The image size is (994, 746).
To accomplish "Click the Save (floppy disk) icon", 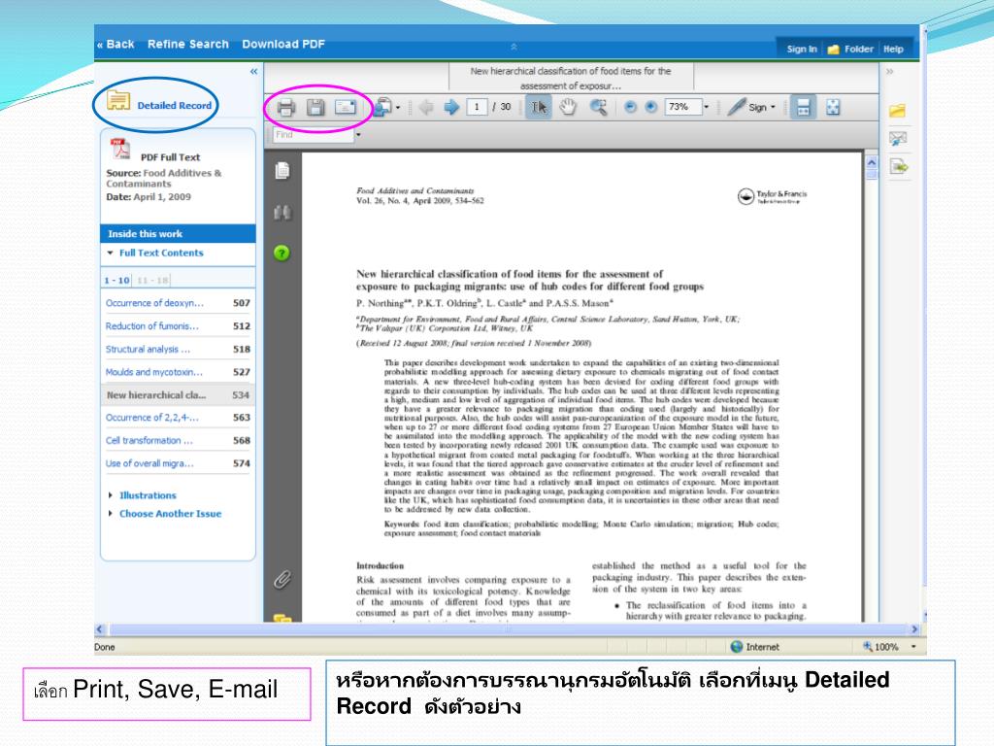I will click(315, 107).
